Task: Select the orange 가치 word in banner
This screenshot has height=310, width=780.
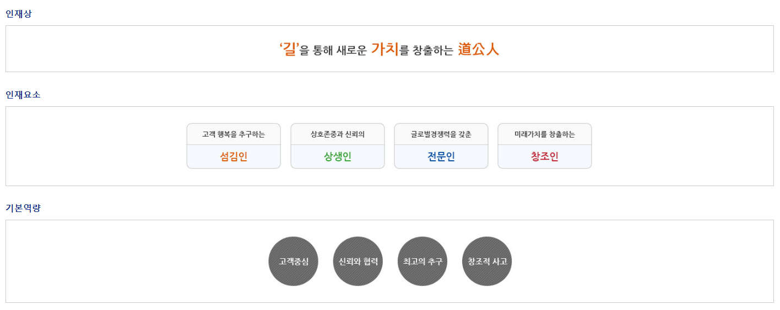Action: [384, 49]
